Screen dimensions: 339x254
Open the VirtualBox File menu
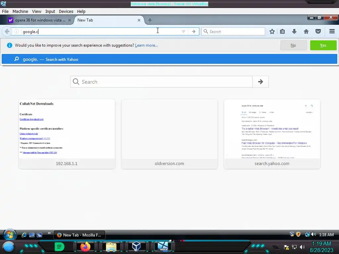click(5, 12)
